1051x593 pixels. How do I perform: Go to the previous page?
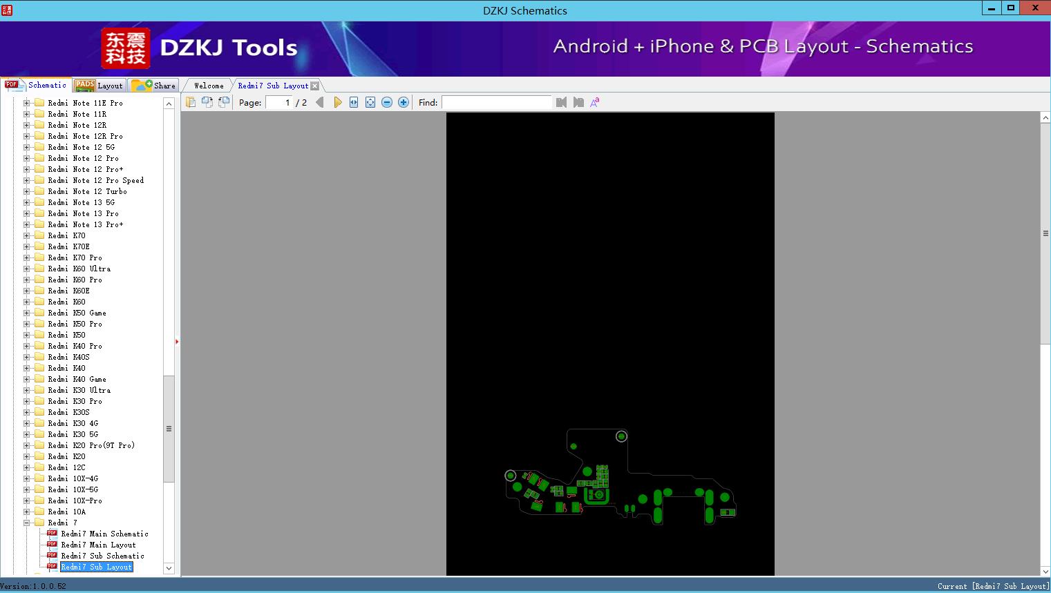(x=320, y=102)
